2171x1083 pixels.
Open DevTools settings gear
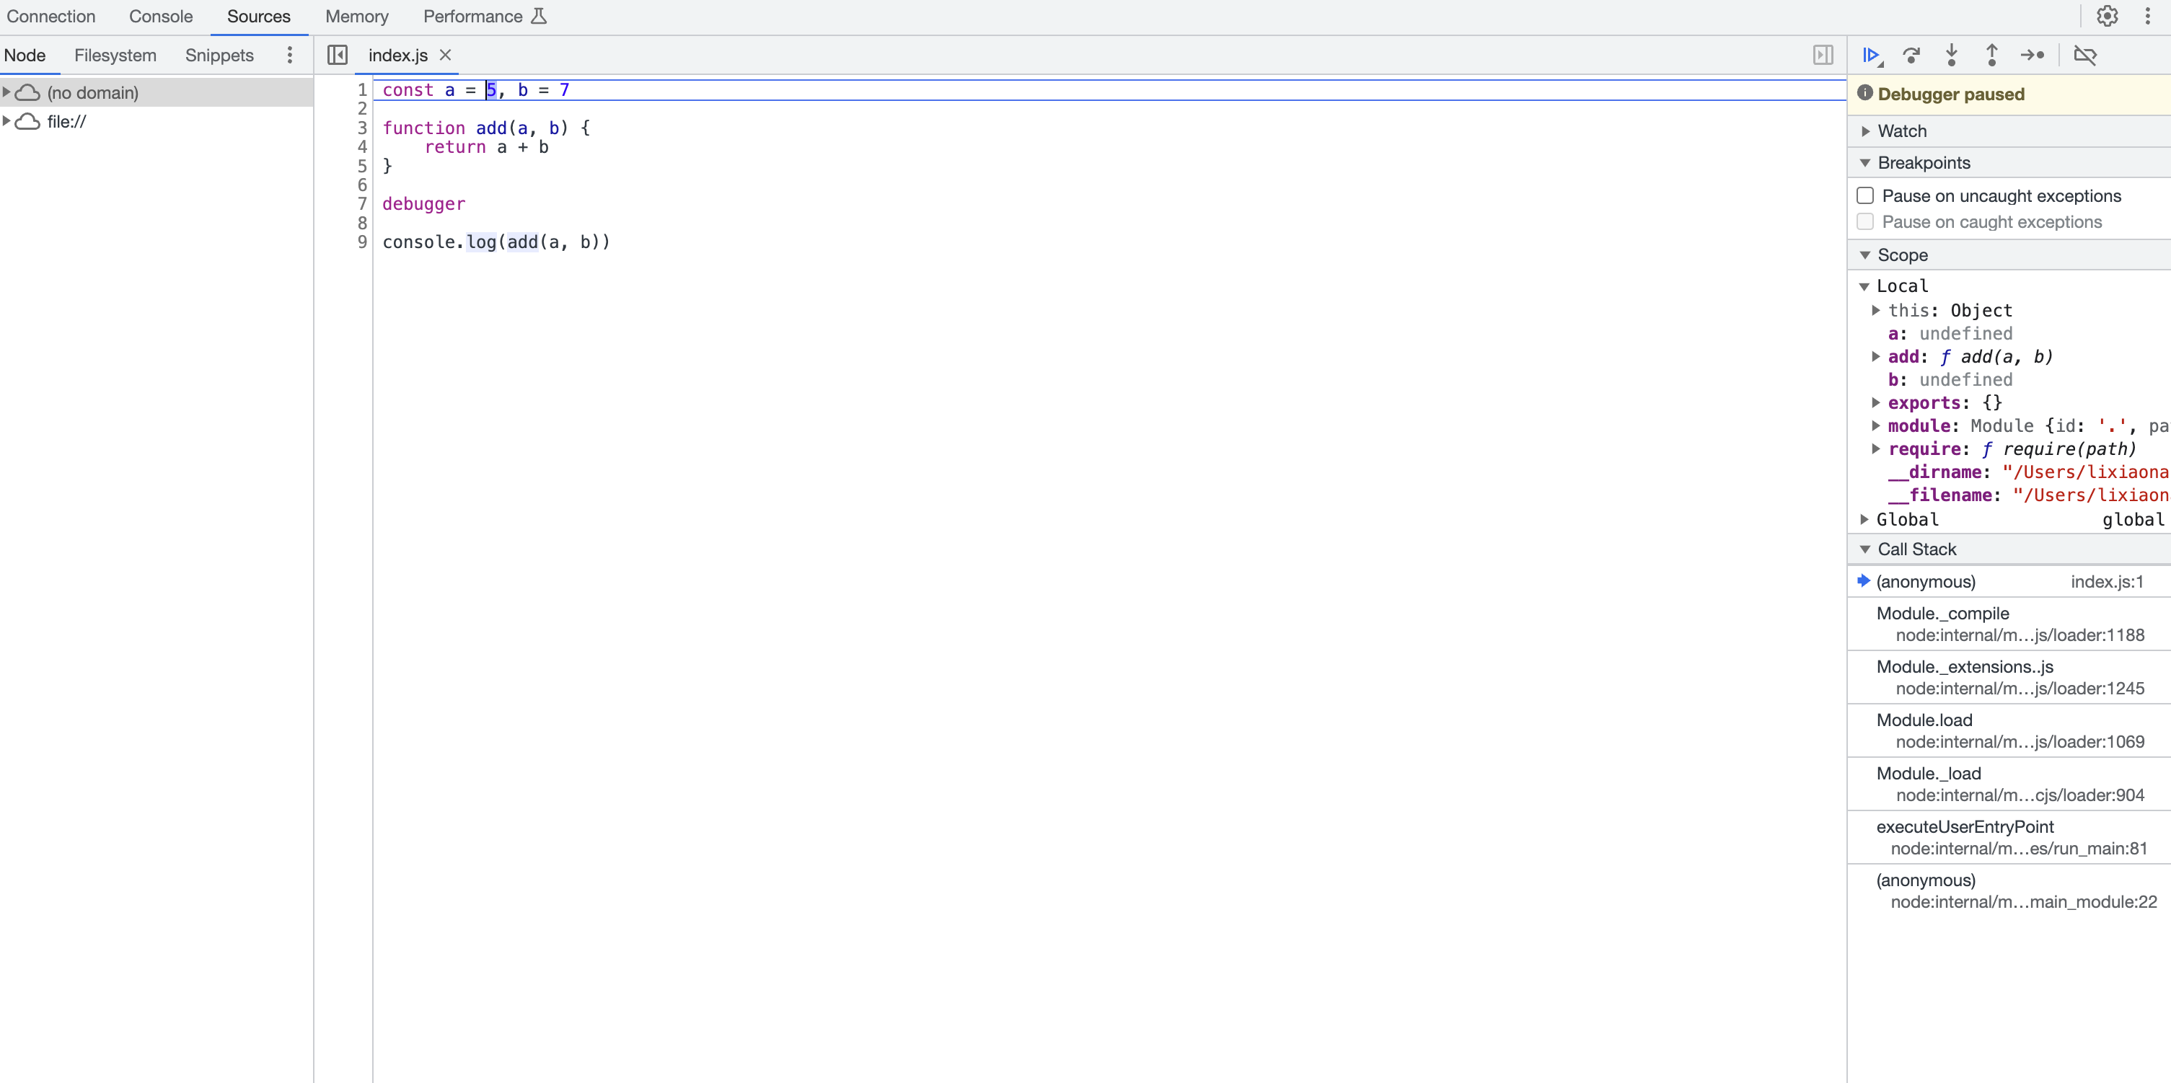point(2107,16)
